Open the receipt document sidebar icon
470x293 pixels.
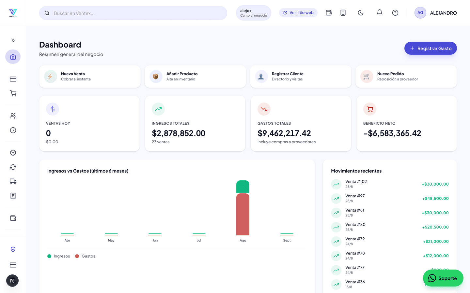(13, 196)
